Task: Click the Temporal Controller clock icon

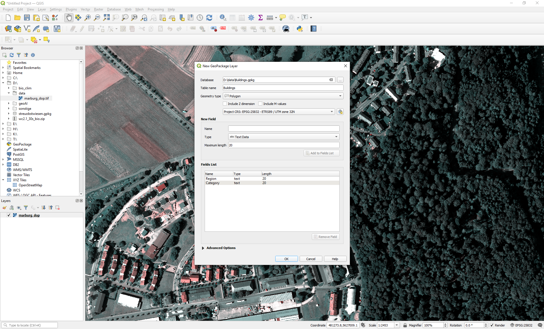Action: point(200,18)
